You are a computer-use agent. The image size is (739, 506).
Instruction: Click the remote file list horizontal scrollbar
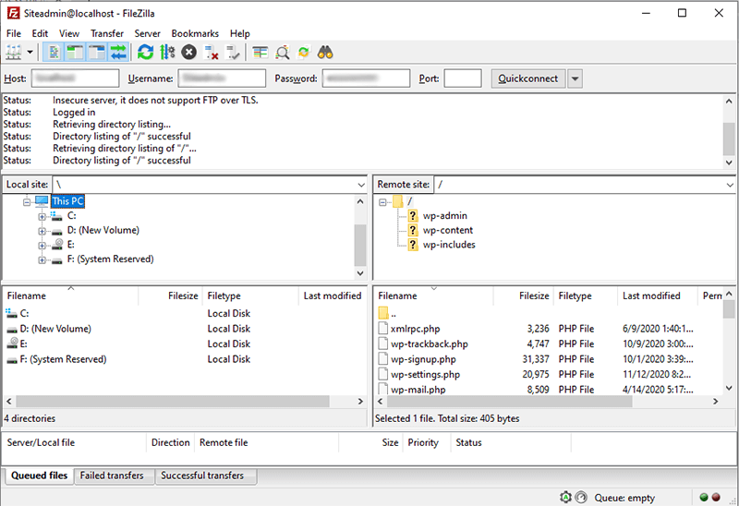pos(510,402)
